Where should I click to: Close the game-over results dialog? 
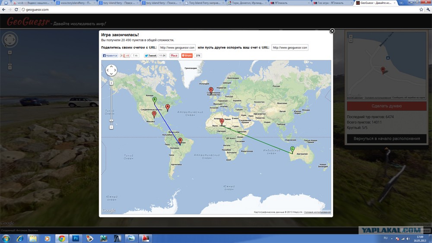(x=332, y=31)
